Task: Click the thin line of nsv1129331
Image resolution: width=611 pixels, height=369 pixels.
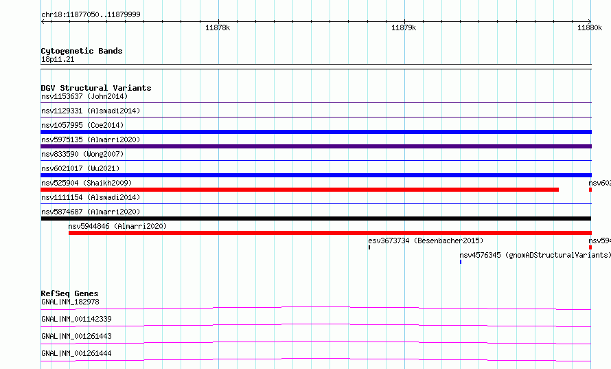Action: (x=316, y=117)
